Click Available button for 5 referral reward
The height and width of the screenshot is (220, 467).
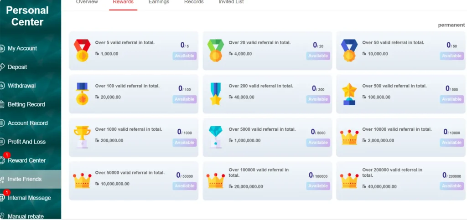[x=184, y=56]
